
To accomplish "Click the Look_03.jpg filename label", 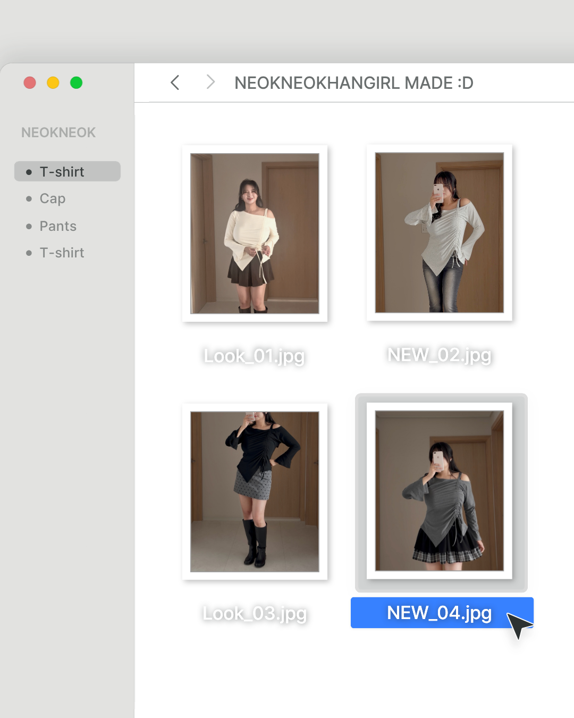I will pyautogui.click(x=255, y=614).
